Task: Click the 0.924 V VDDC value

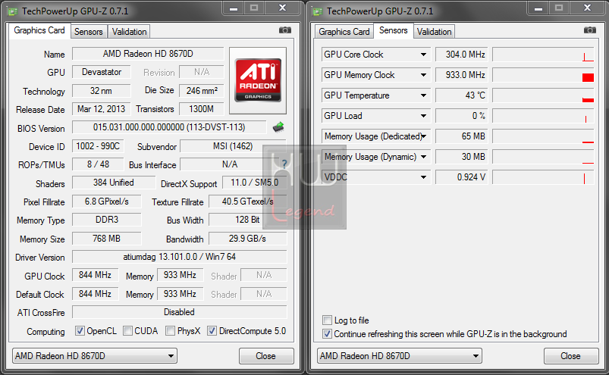Action: (x=462, y=177)
